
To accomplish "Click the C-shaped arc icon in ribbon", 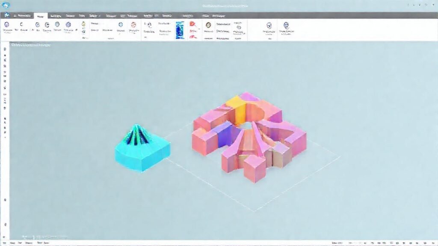I will tap(21, 25).
